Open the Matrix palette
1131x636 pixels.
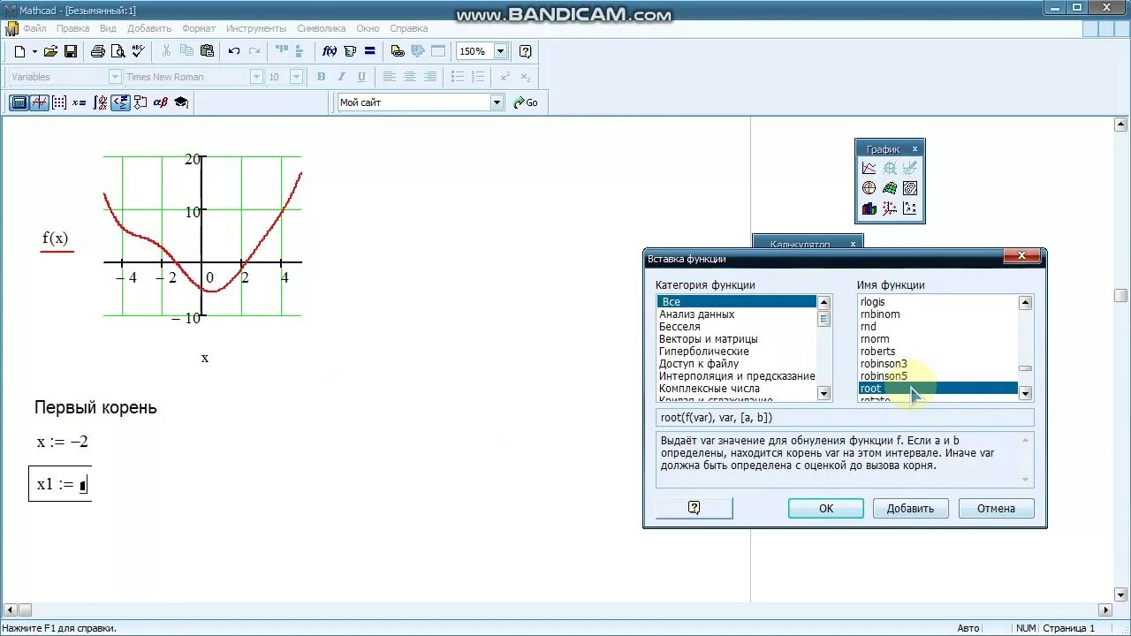click(x=59, y=102)
